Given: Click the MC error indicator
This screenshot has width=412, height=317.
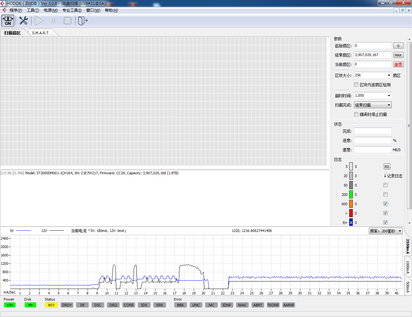Looking at the screenshot, I should (x=211, y=305).
